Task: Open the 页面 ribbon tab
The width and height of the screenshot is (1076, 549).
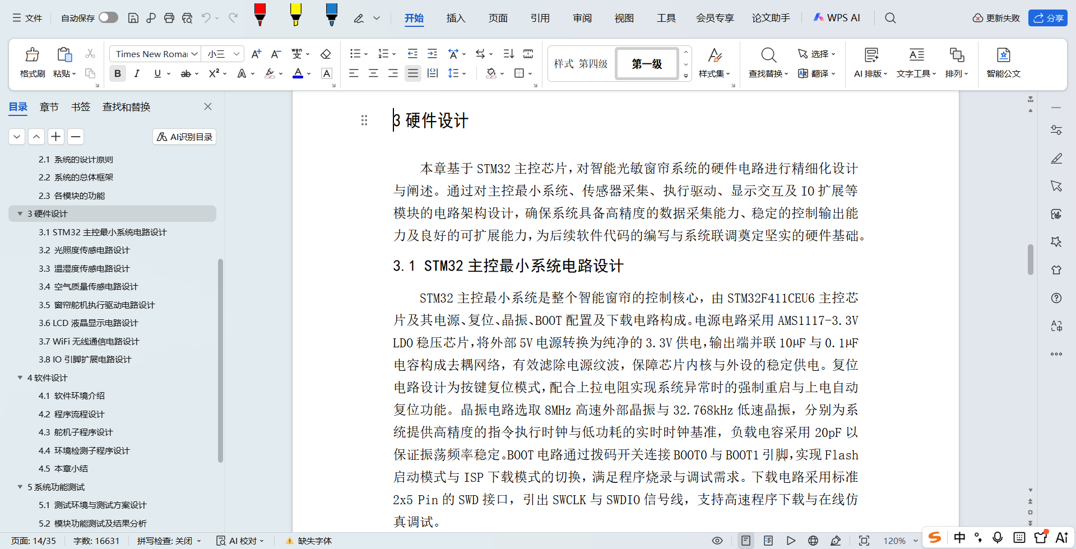Action: 498,18
